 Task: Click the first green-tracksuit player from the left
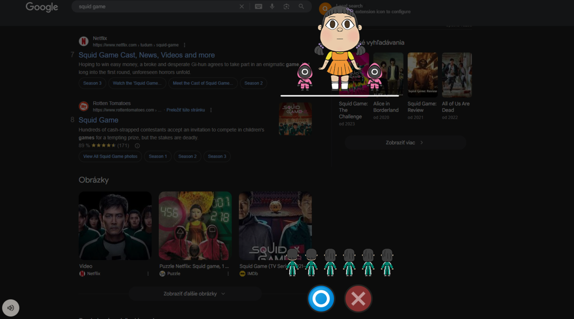(x=292, y=262)
